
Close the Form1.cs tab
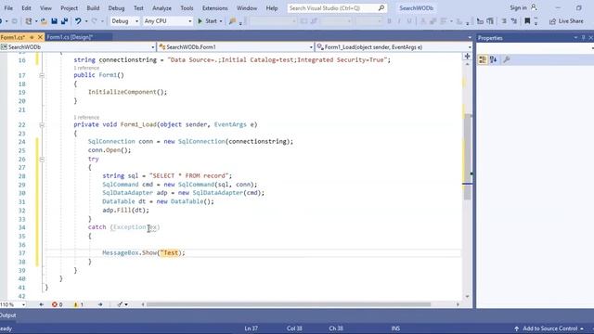coord(40,37)
